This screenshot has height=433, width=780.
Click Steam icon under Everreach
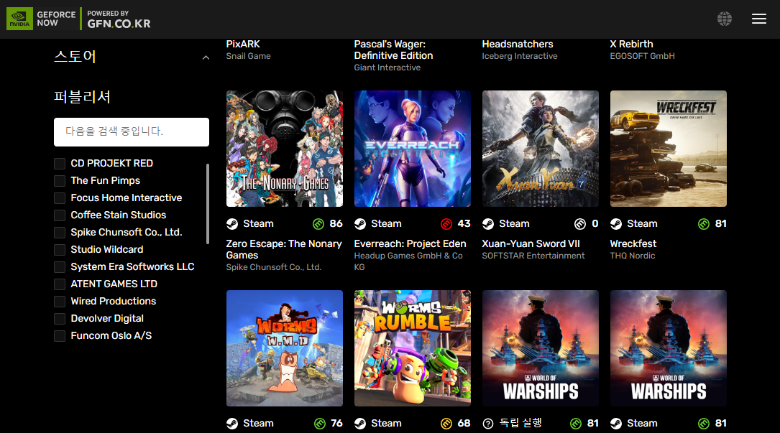coord(359,224)
